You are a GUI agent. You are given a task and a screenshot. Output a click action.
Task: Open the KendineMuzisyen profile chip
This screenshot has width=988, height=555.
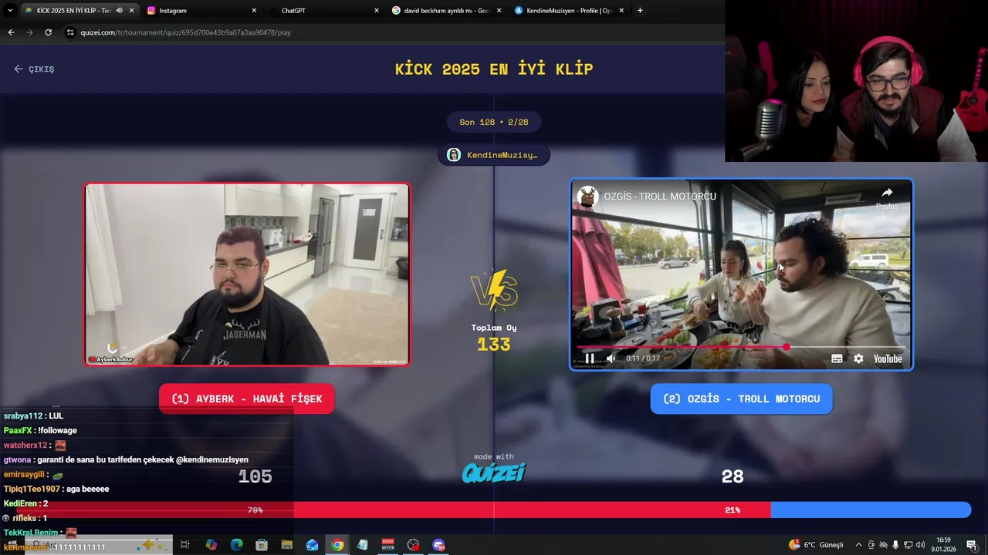[494, 155]
